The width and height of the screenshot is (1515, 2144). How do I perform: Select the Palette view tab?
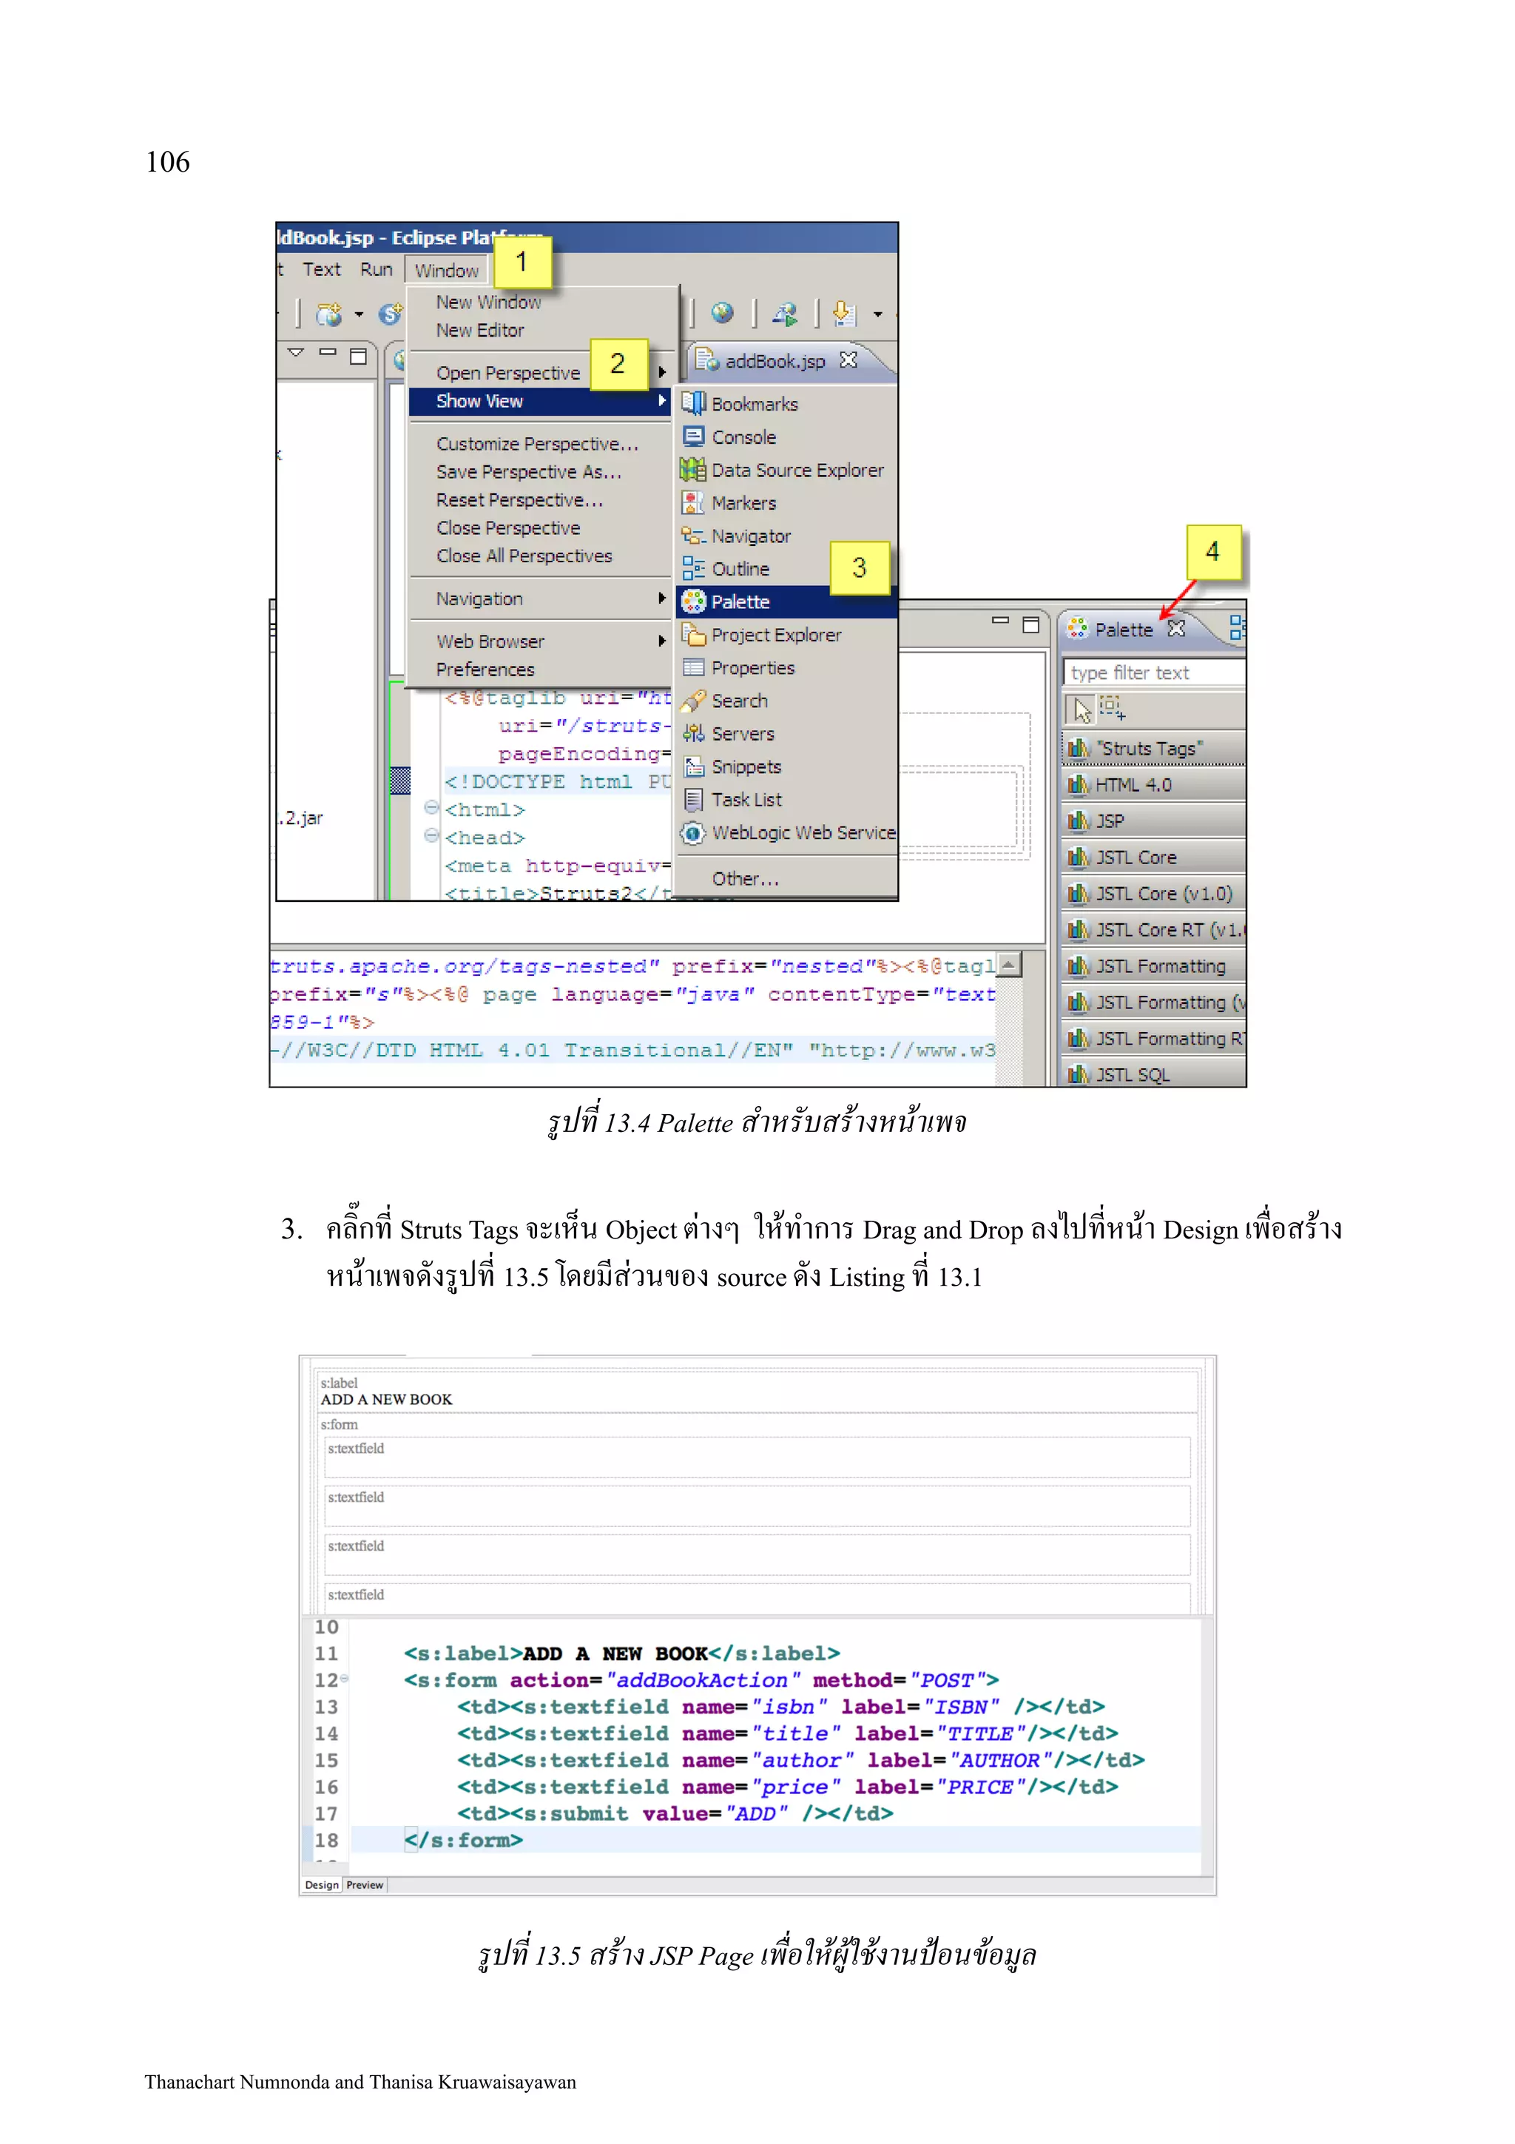tap(1123, 630)
